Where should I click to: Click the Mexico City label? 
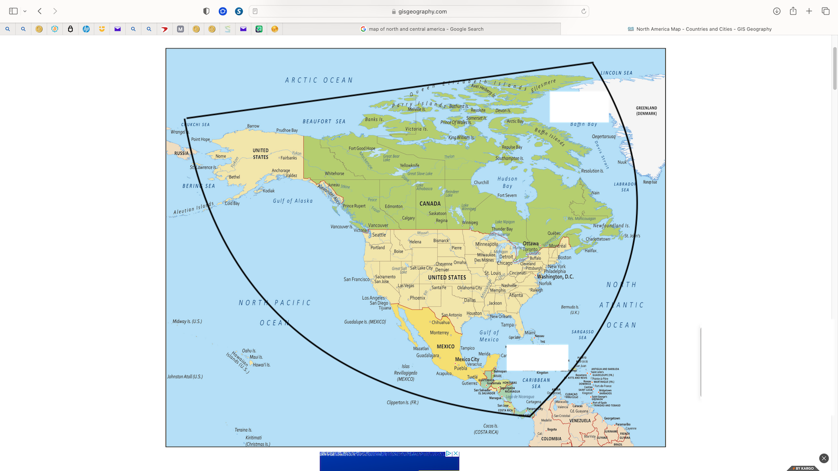click(x=467, y=360)
